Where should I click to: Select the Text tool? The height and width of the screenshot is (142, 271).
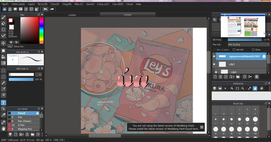3,103
